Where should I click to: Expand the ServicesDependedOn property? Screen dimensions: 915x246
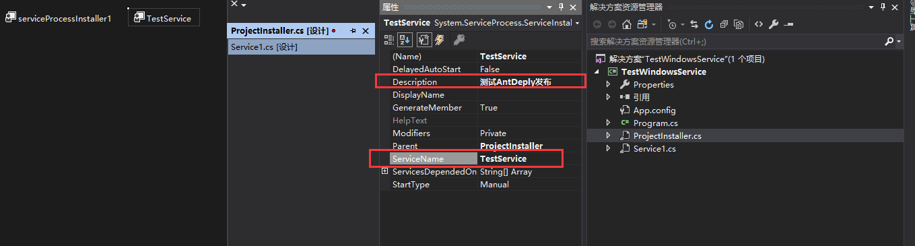click(x=385, y=171)
